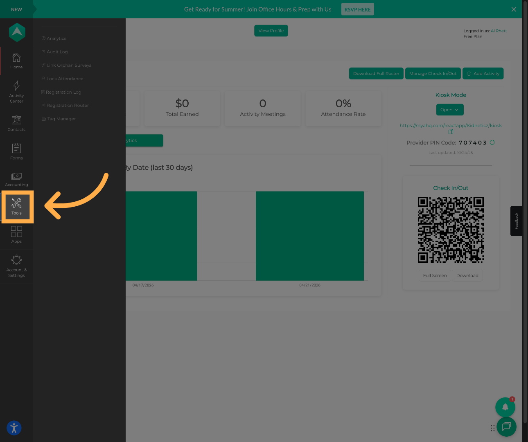Click the Check In/Out QR code image

coord(451,230)
